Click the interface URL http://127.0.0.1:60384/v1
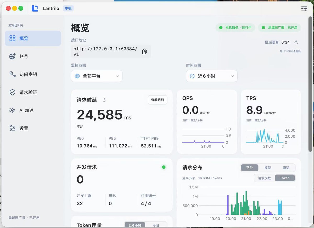Image resolution: width=314 pixels, height=228 pixels. click(105, 51)
